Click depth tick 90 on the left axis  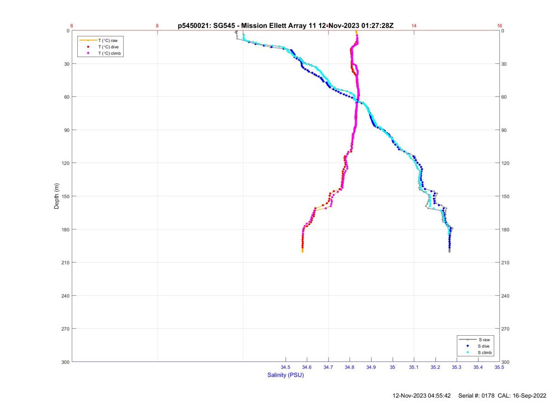[x=67, y=130]
